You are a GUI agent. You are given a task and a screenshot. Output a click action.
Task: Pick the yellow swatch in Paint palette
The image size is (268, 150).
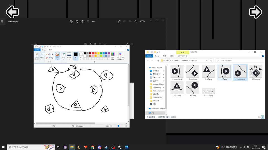98,53
